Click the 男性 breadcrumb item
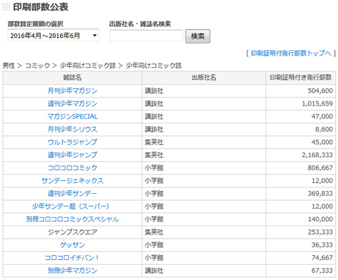Viewport: 338px width, 280px height. click(9, 66)
